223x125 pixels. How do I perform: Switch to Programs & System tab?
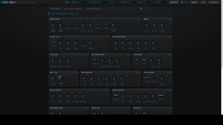[x=93, y=9]
